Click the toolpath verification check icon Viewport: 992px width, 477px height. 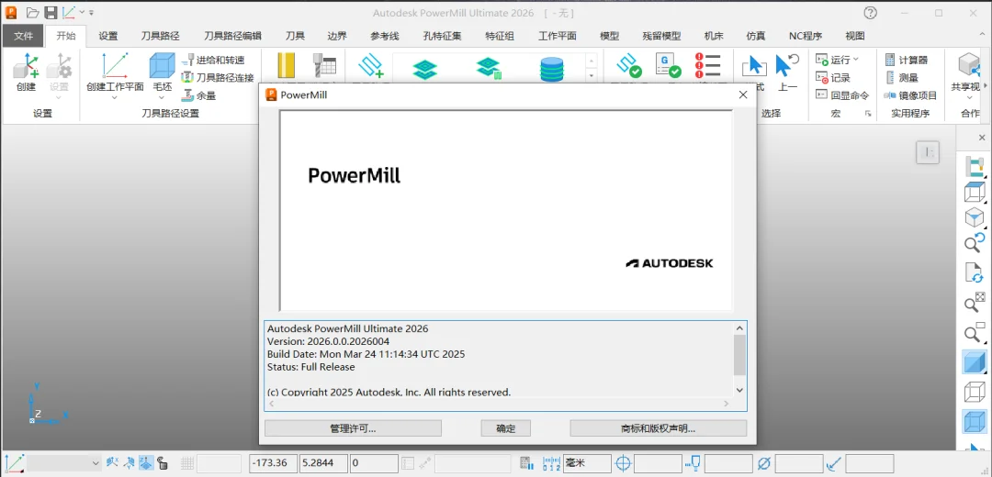tap(629, 66)
